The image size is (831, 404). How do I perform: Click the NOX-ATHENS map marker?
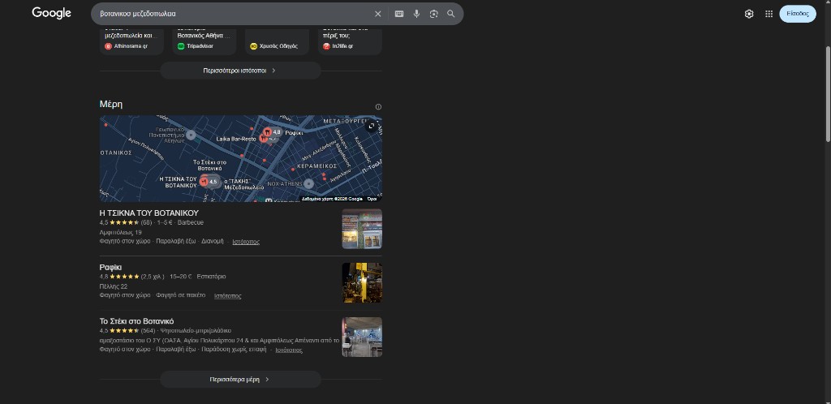point(308,183)
